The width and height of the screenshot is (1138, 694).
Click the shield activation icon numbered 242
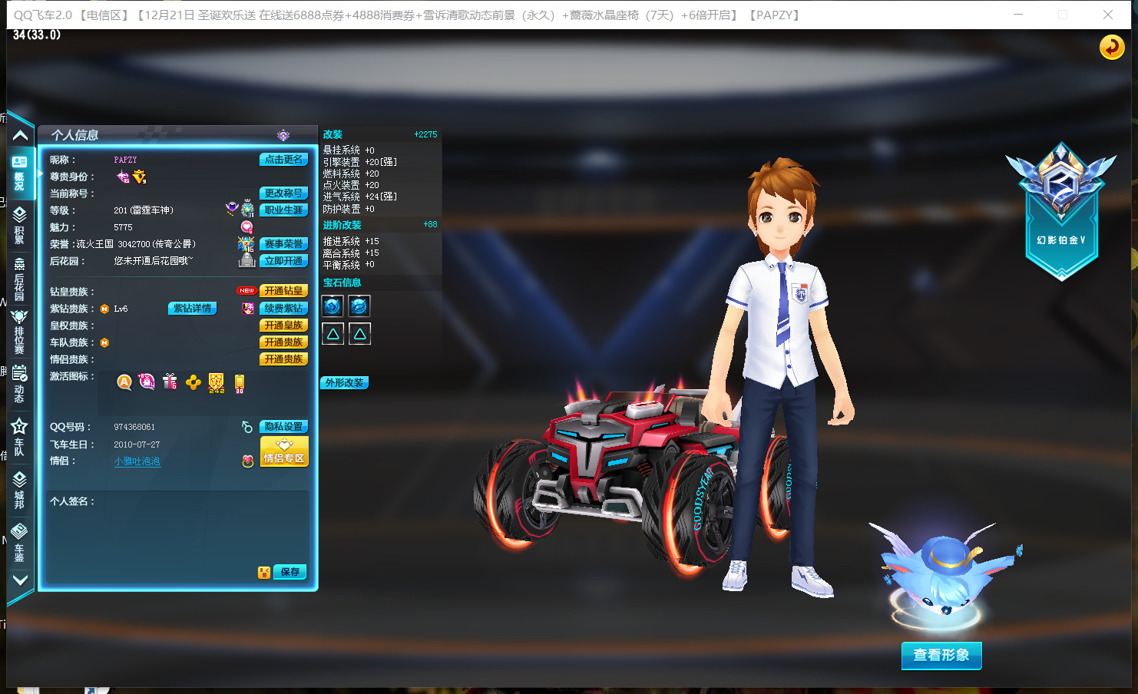point(217,383)
